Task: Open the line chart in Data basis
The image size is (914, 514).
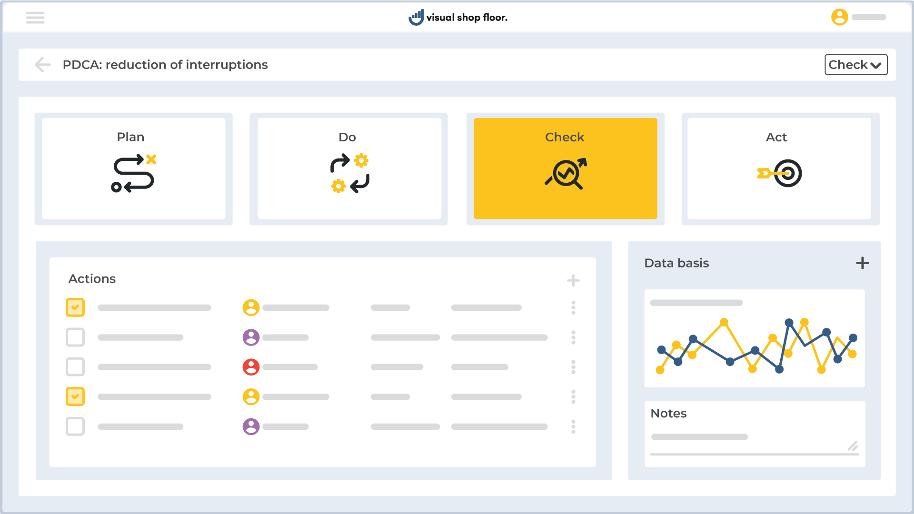Action: pyautogui.click(x=755, y=338)
